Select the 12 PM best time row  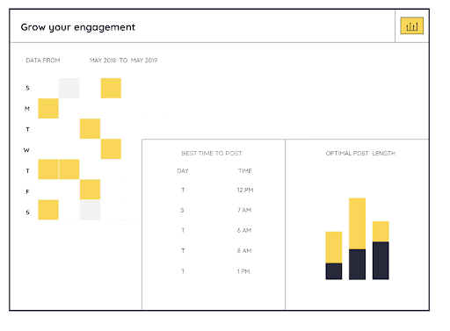coord(214,191)
